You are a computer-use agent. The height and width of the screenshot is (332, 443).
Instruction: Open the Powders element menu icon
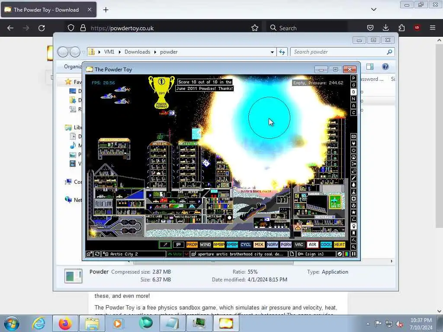coord(353,192)
